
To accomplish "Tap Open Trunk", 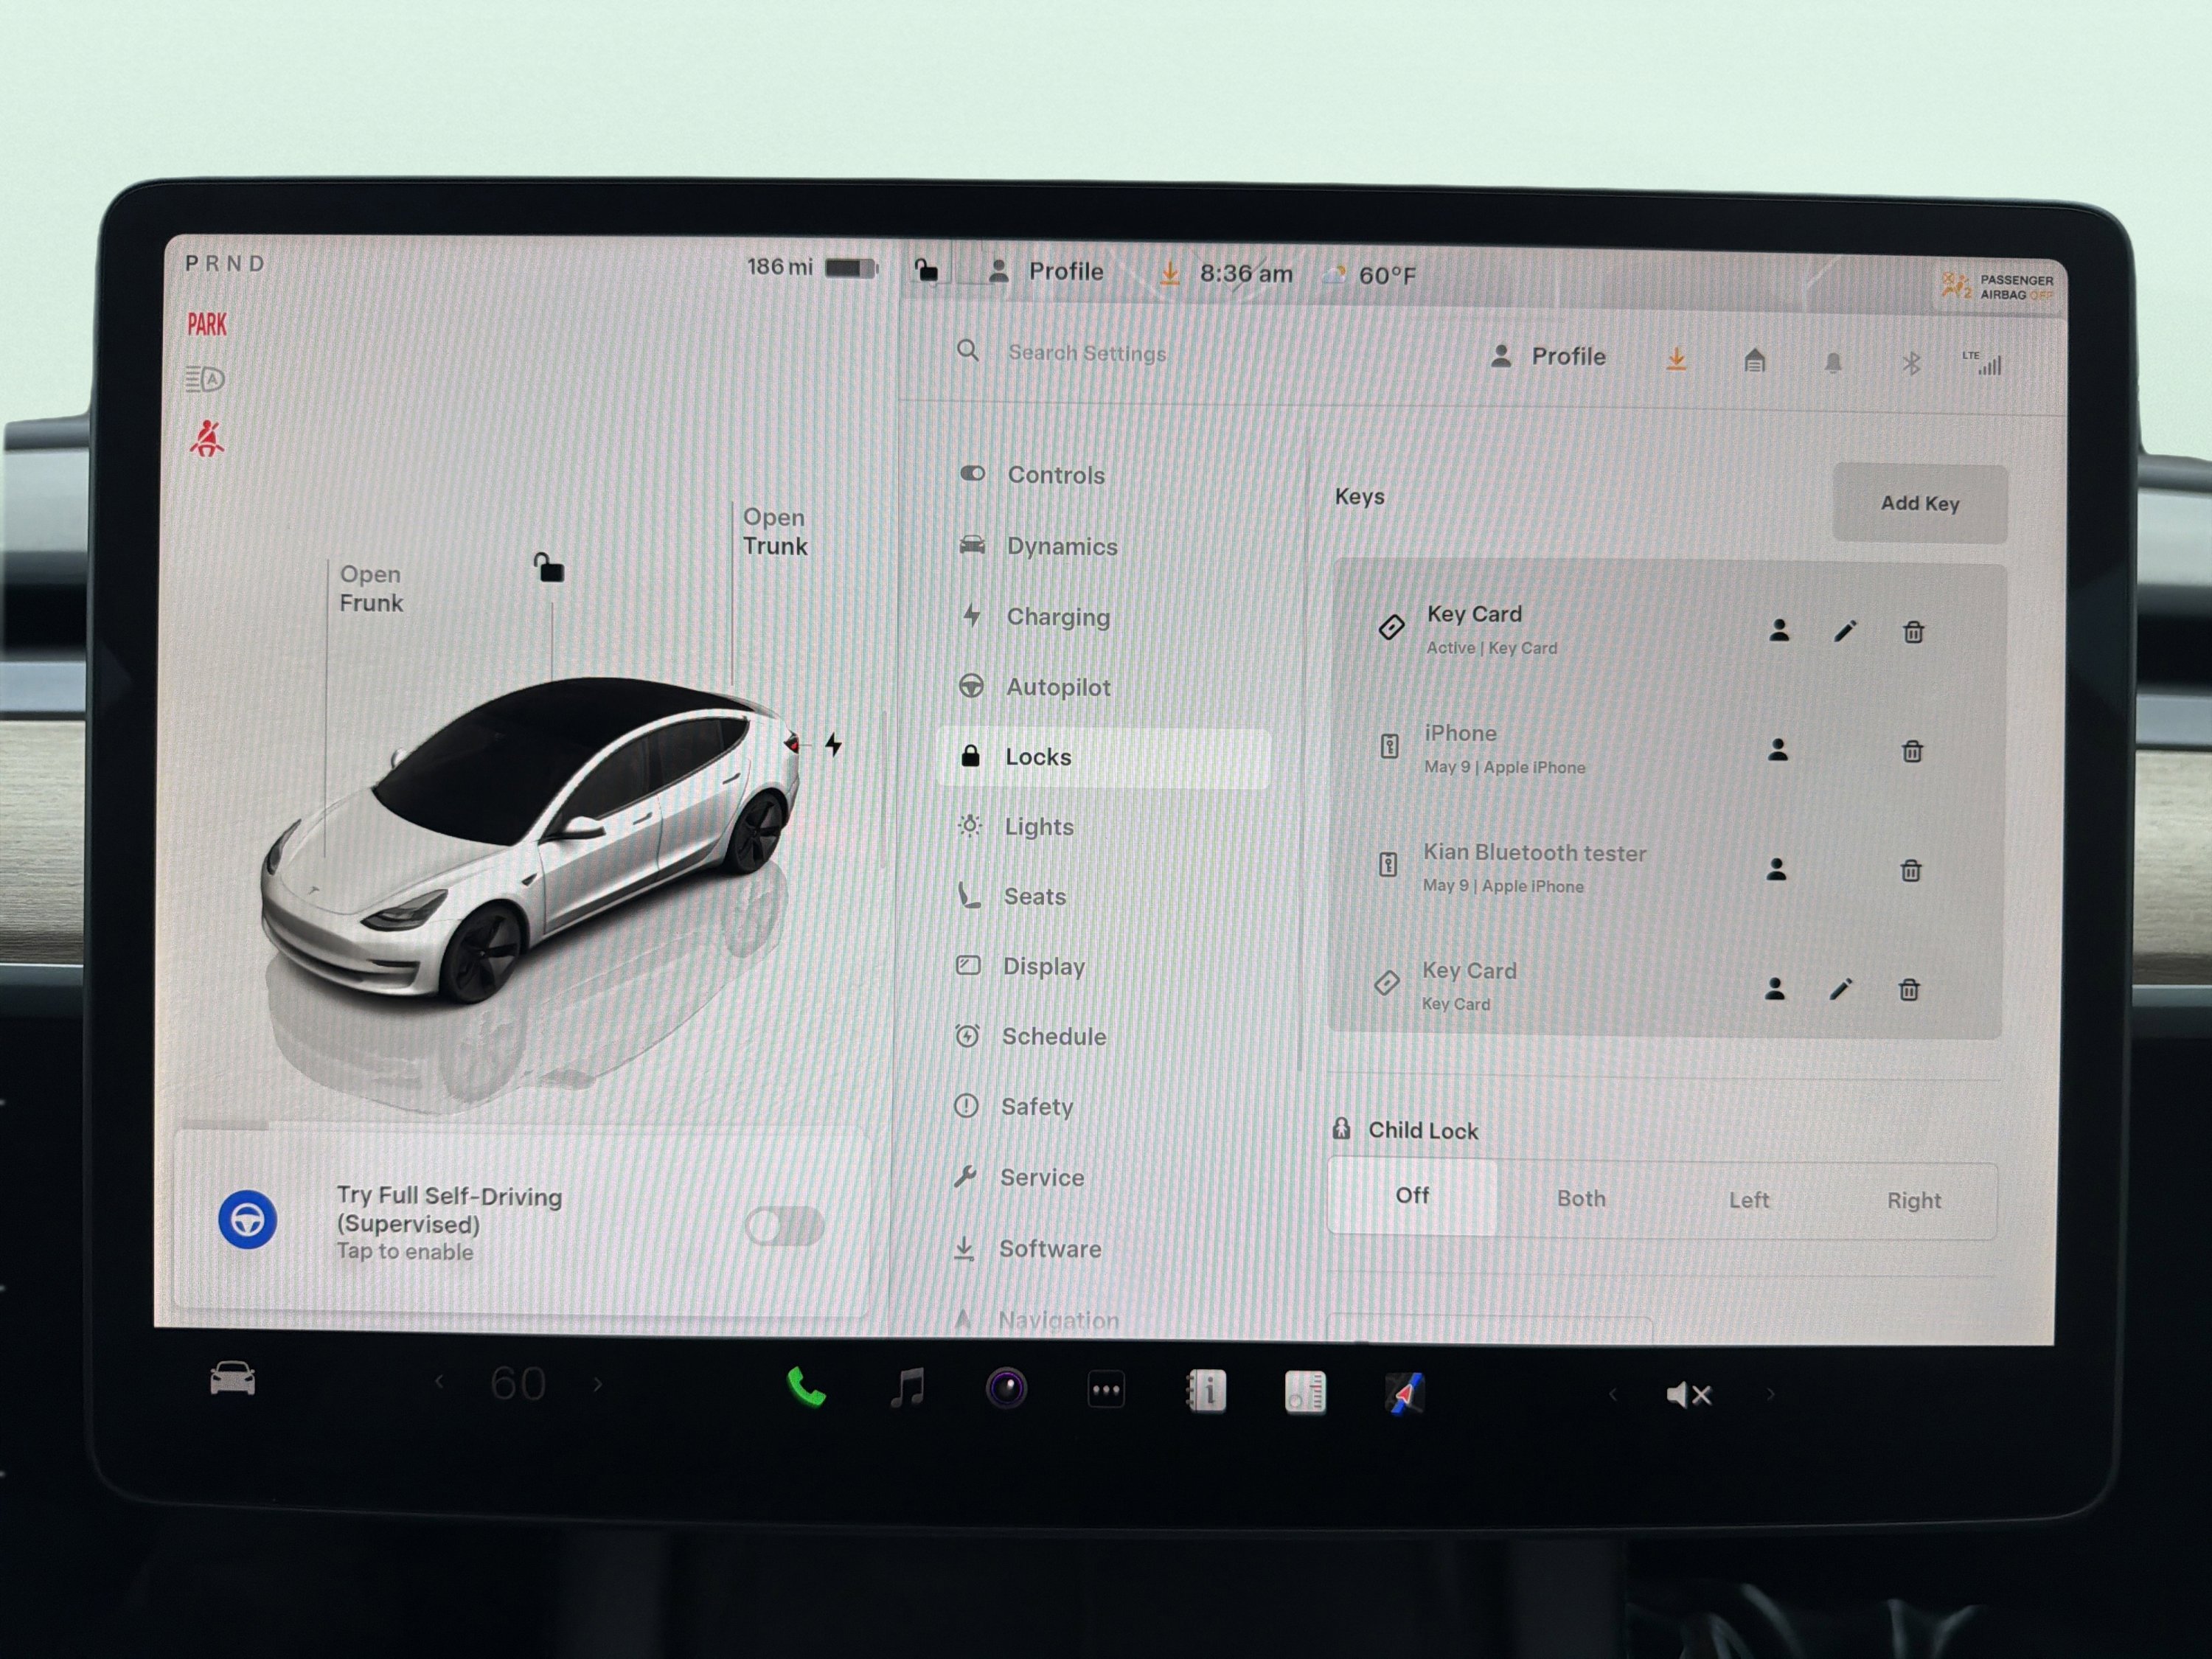I will tap(775, 531).
